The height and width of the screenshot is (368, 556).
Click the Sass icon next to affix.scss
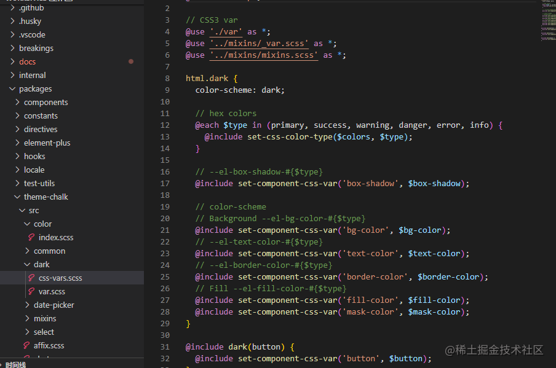pyautogui.click(x=26, y=345)
